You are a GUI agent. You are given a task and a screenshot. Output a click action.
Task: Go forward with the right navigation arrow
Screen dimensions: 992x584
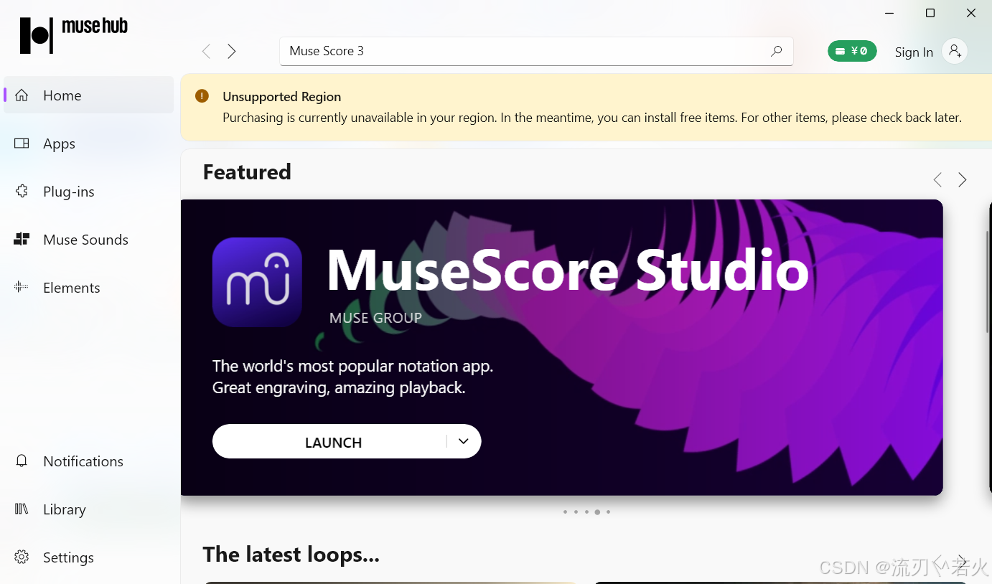tap(232, 51)
